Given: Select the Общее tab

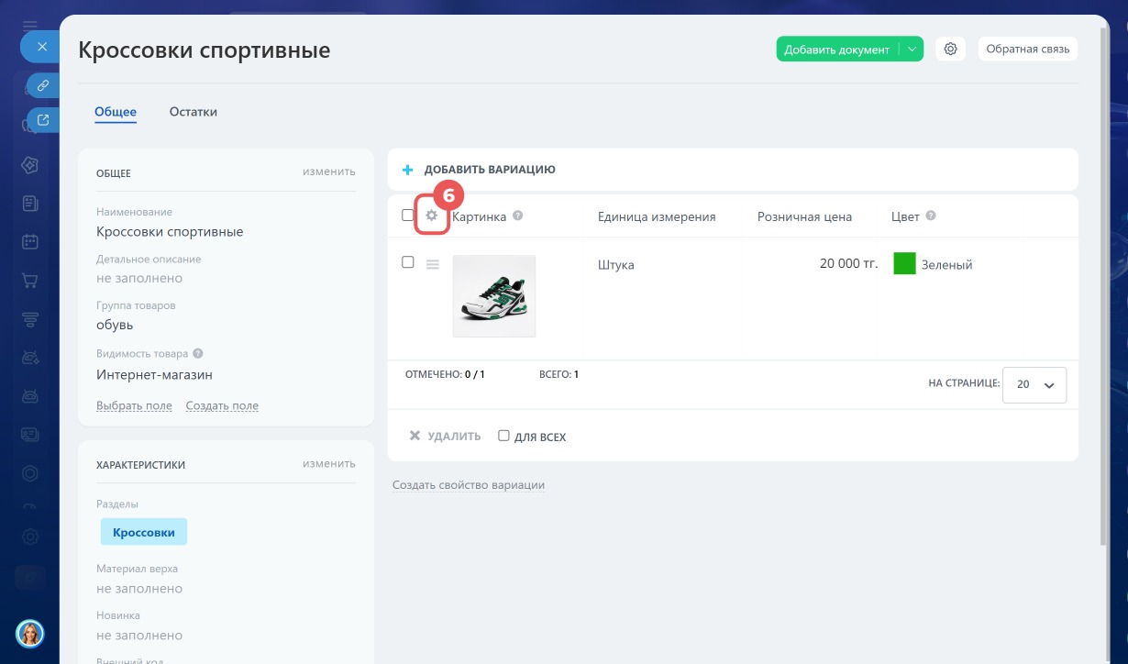Looking at the screenshot, I should [x=116, y=112].
